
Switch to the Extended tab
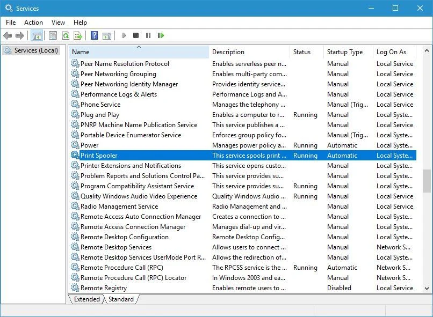[x=86, y=299]
